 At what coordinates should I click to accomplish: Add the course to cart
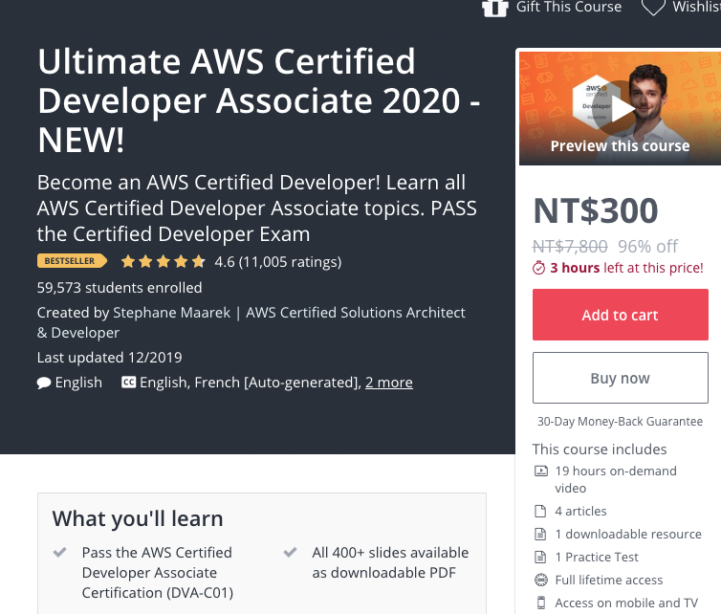[x=620, y=315]
